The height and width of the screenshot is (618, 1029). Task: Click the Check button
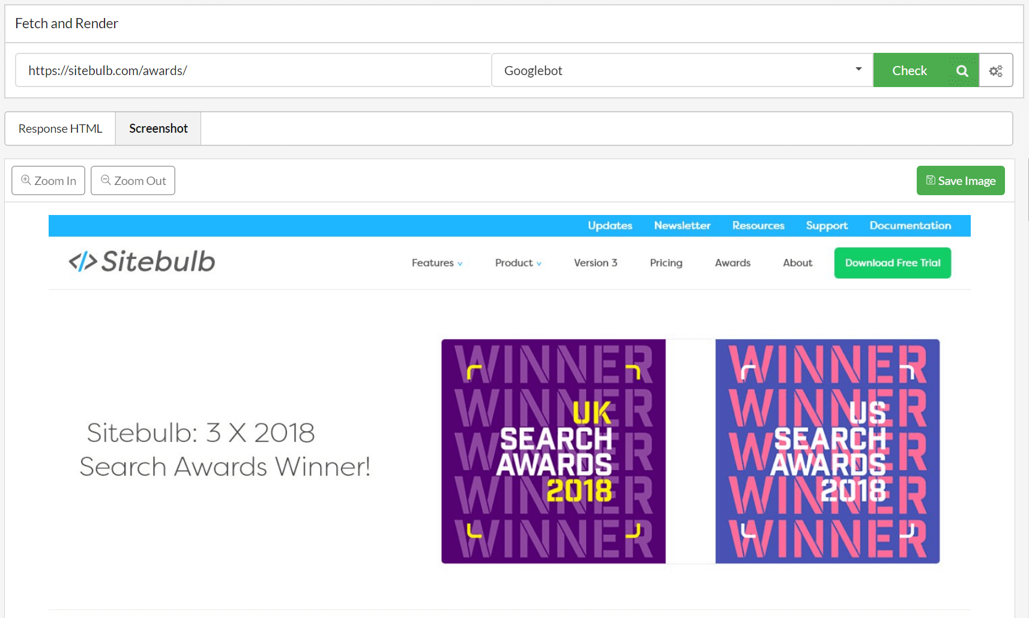click(926, 70)
